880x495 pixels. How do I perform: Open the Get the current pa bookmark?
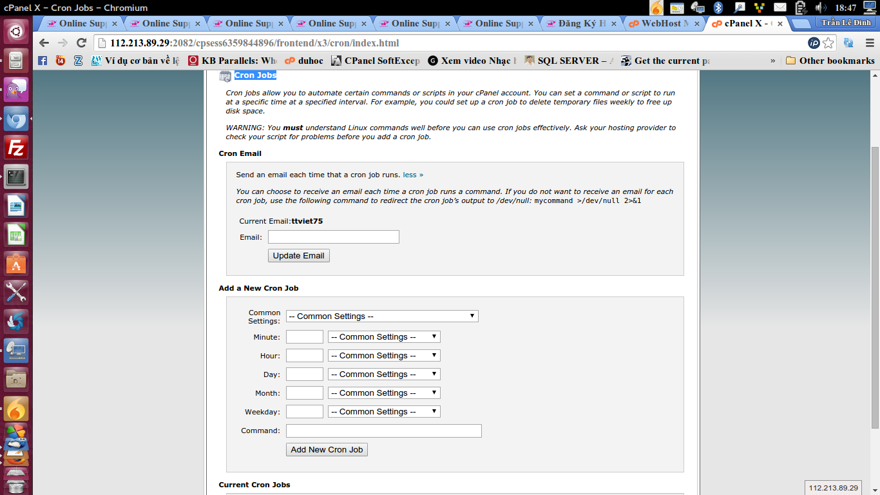(665, 61)
